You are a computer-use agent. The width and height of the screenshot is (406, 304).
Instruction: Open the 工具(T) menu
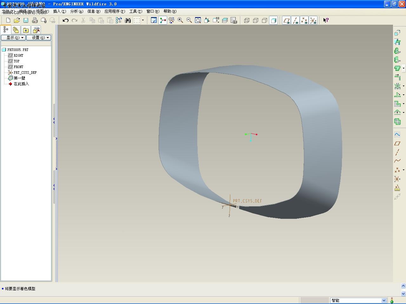(x=135, y=11)
